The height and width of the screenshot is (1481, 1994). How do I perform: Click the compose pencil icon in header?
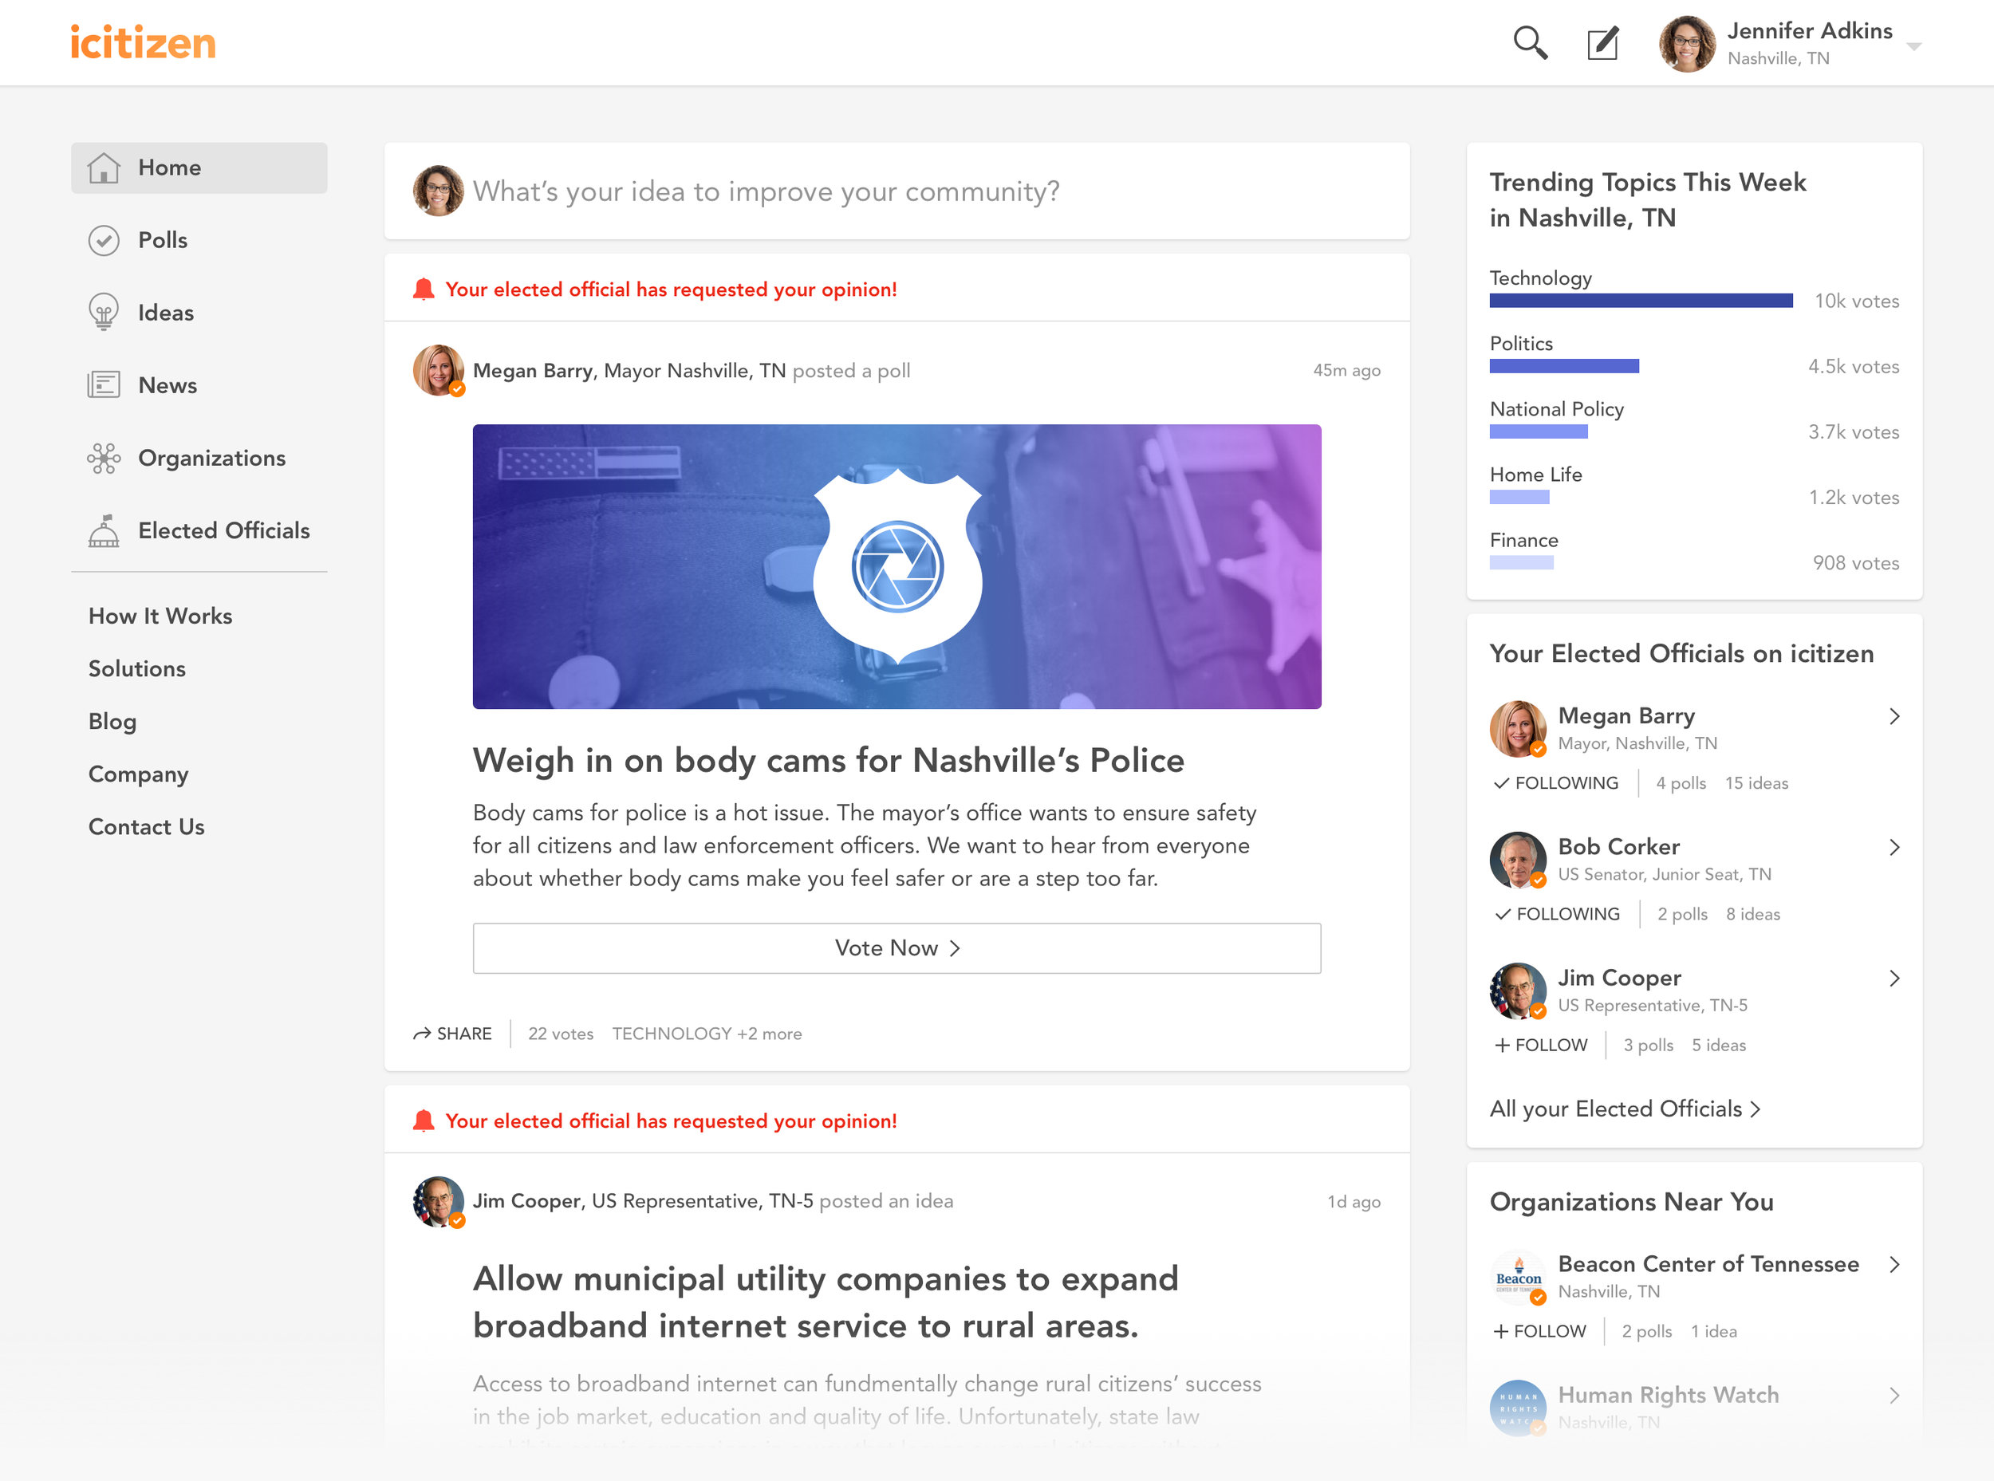(x=1602, y=43)
